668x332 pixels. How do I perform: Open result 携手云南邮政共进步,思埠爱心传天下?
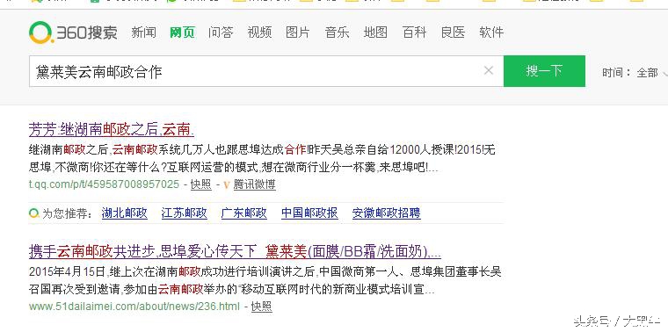(235, 252)
